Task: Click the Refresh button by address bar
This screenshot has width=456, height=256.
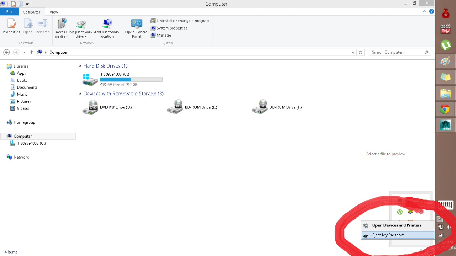Action: (361, 52)
